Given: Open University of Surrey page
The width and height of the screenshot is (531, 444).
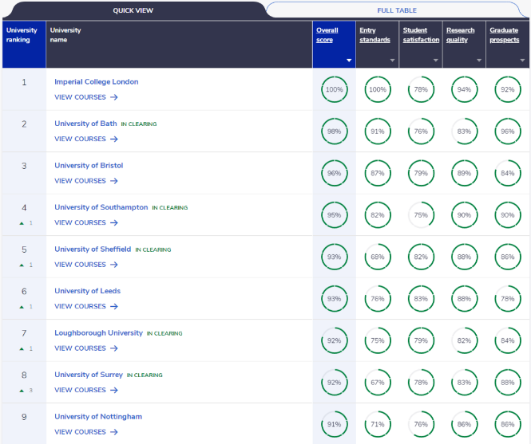Looking at the screenshot, I should [89, 375].
